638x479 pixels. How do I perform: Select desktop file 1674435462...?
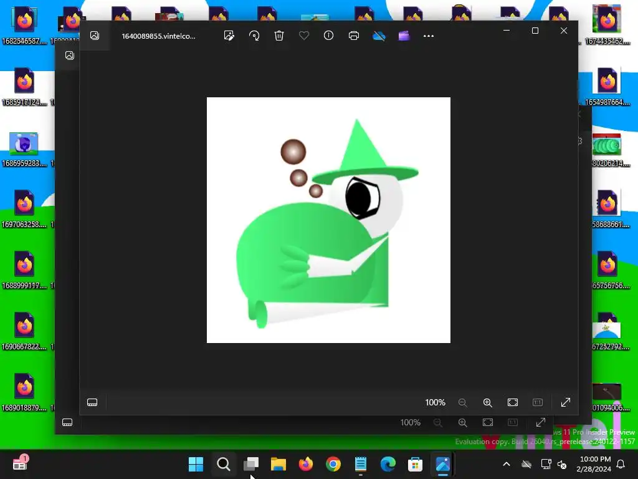tap(607, 26)
